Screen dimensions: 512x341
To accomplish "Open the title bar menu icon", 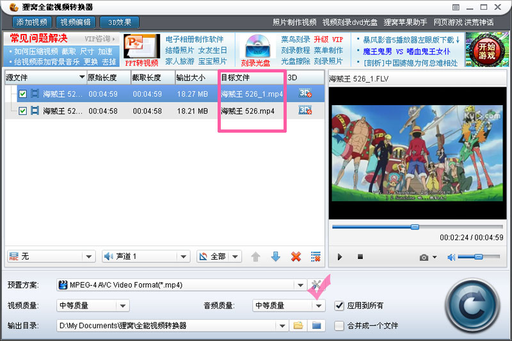I will (x=456, y=7).
